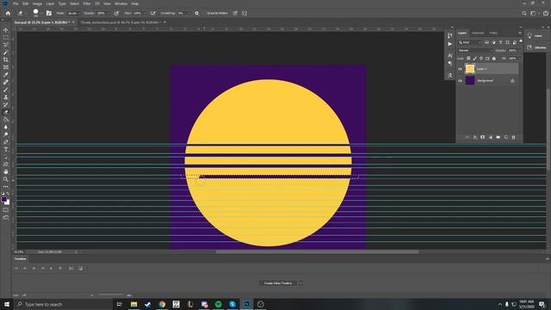
Task: Click the Layer 1 yellow thumbnail
Action: tap(470, 69)
